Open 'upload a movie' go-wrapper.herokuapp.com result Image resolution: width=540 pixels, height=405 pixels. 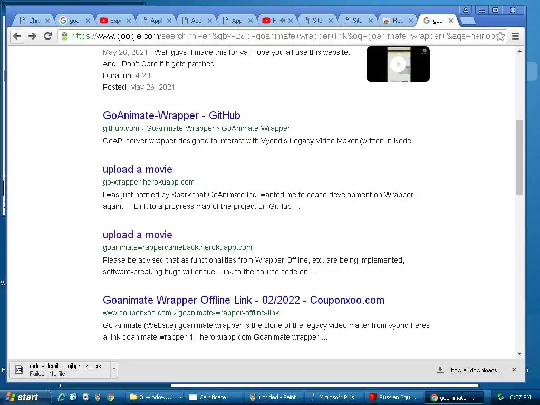tap(138, 169)
